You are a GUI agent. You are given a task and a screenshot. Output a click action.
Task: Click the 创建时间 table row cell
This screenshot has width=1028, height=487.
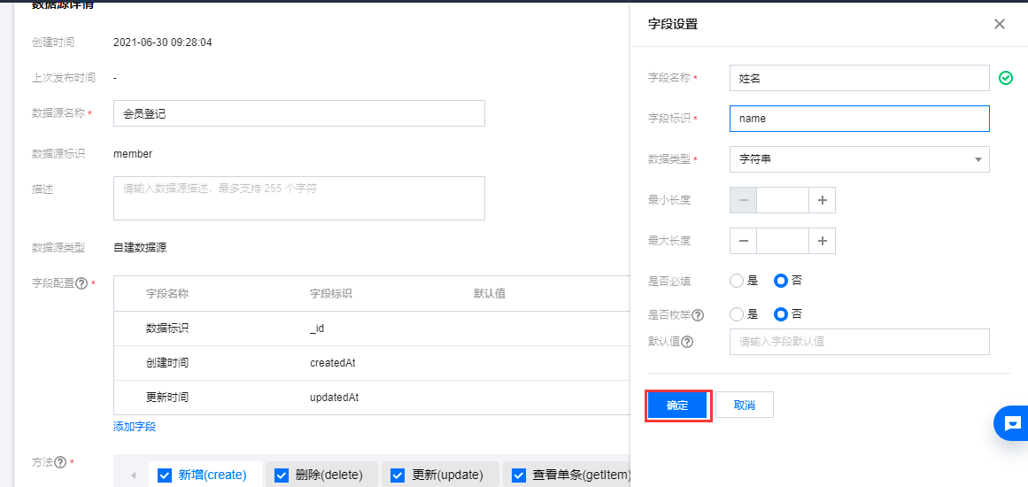pos(167,362)
